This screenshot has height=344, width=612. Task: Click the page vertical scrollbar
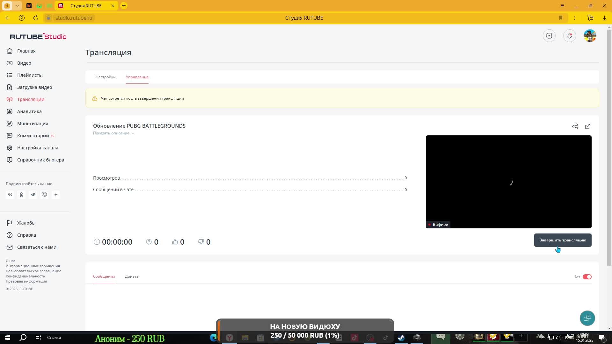[x=609, y=148]
